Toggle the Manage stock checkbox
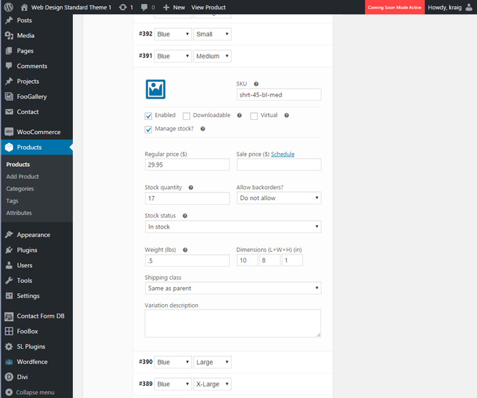 coord(148,129)
